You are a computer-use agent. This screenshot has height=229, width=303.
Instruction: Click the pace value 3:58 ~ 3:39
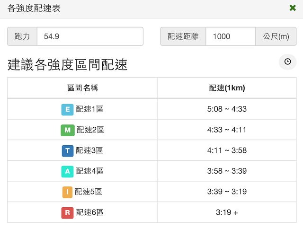227,171
